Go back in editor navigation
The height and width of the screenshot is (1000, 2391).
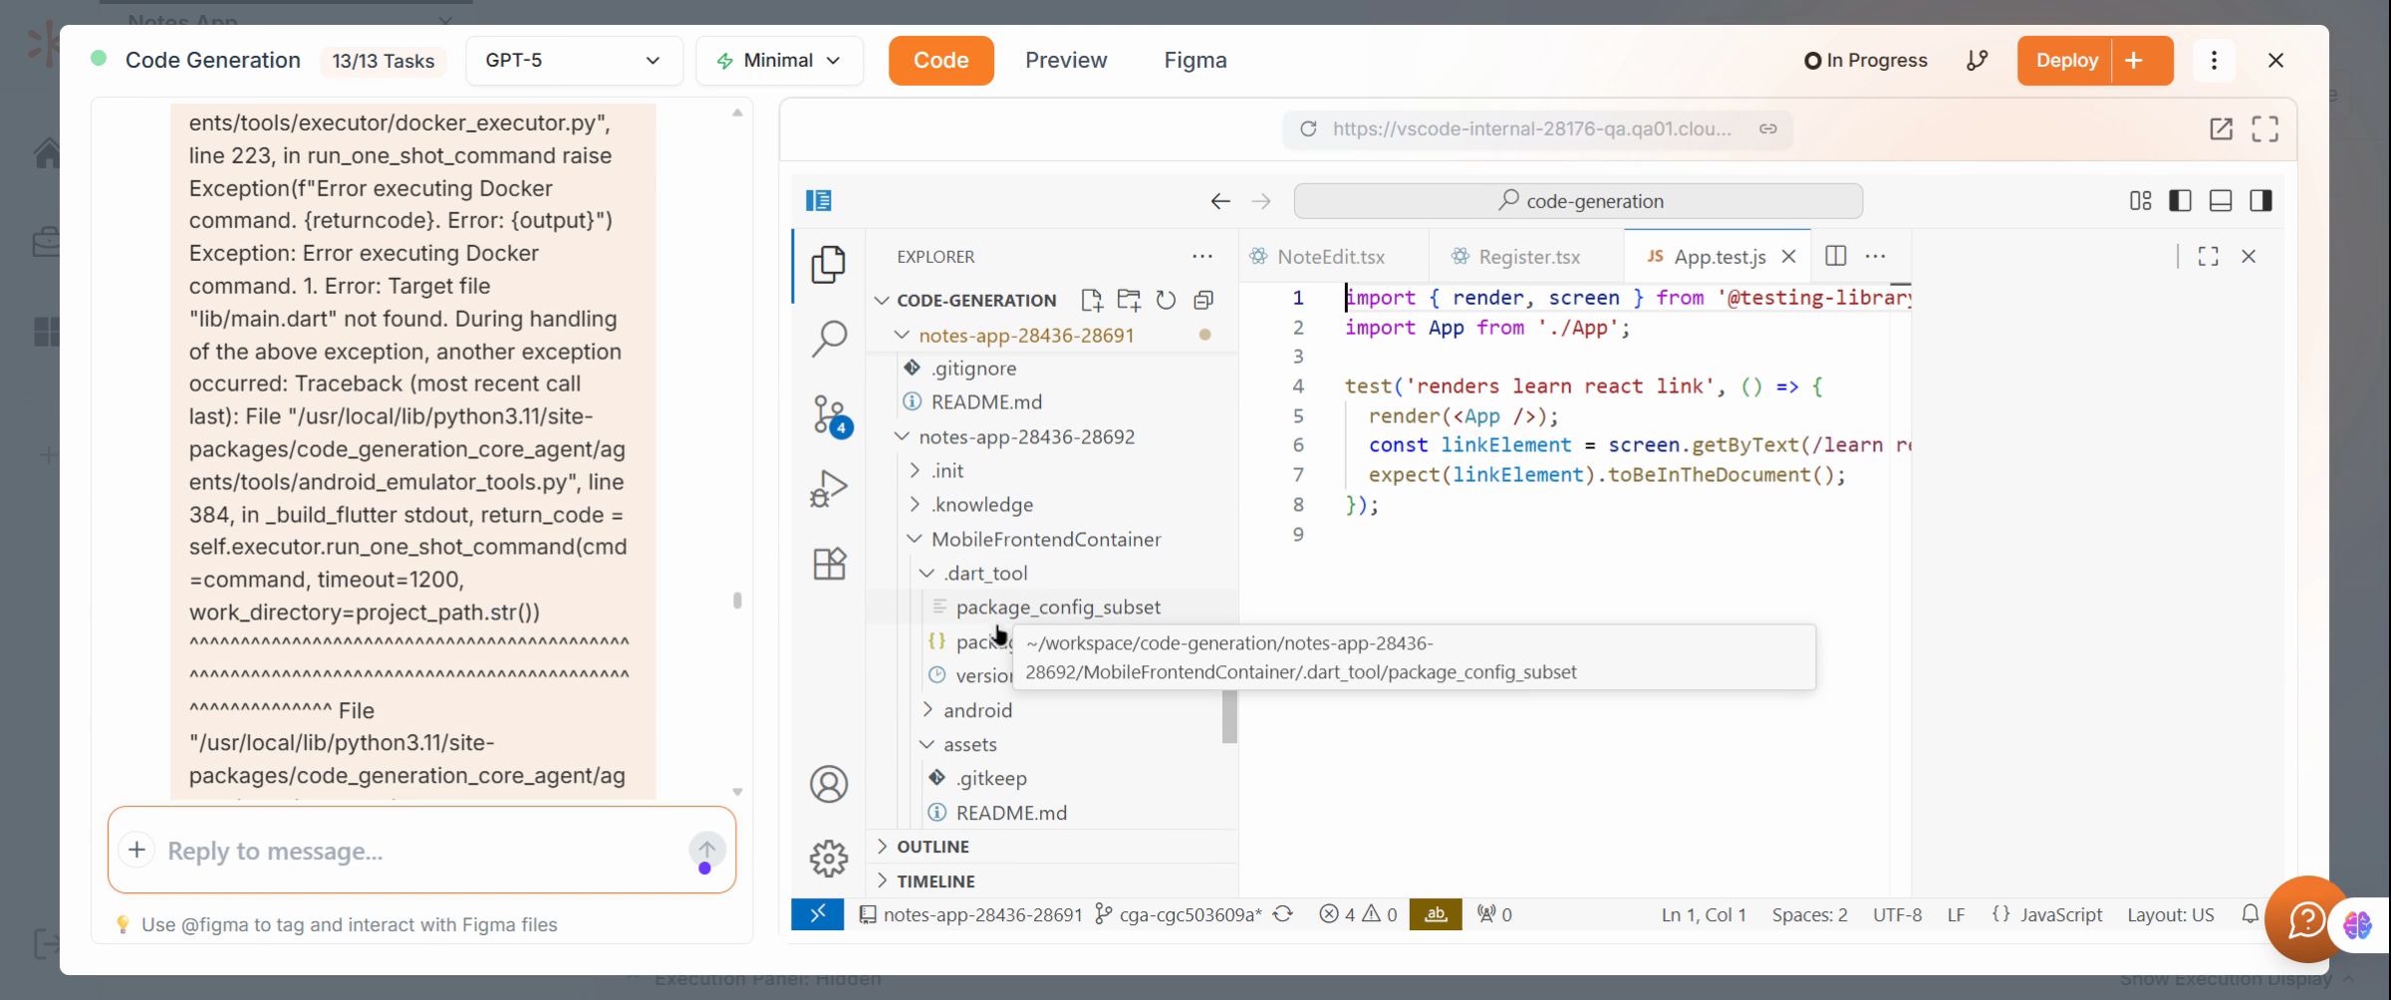(x=1220, y=201)
